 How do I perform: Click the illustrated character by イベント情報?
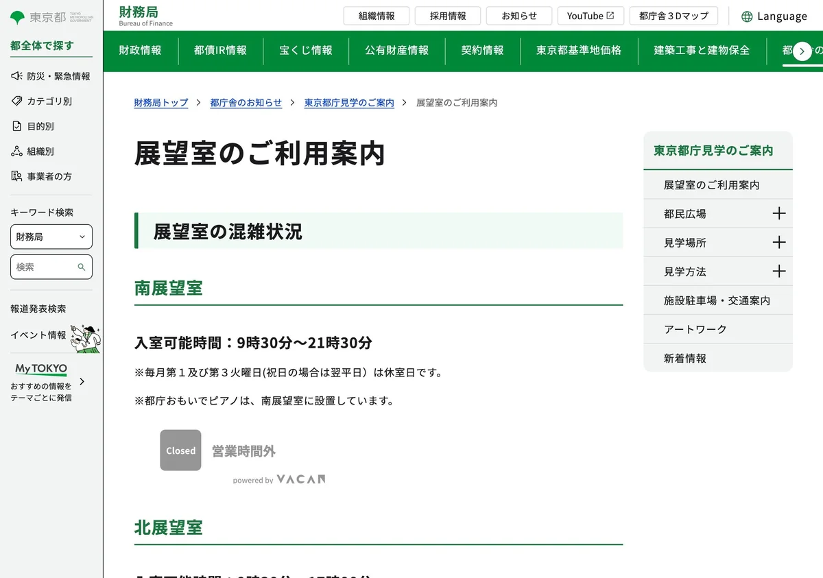[x=86, y=338]
